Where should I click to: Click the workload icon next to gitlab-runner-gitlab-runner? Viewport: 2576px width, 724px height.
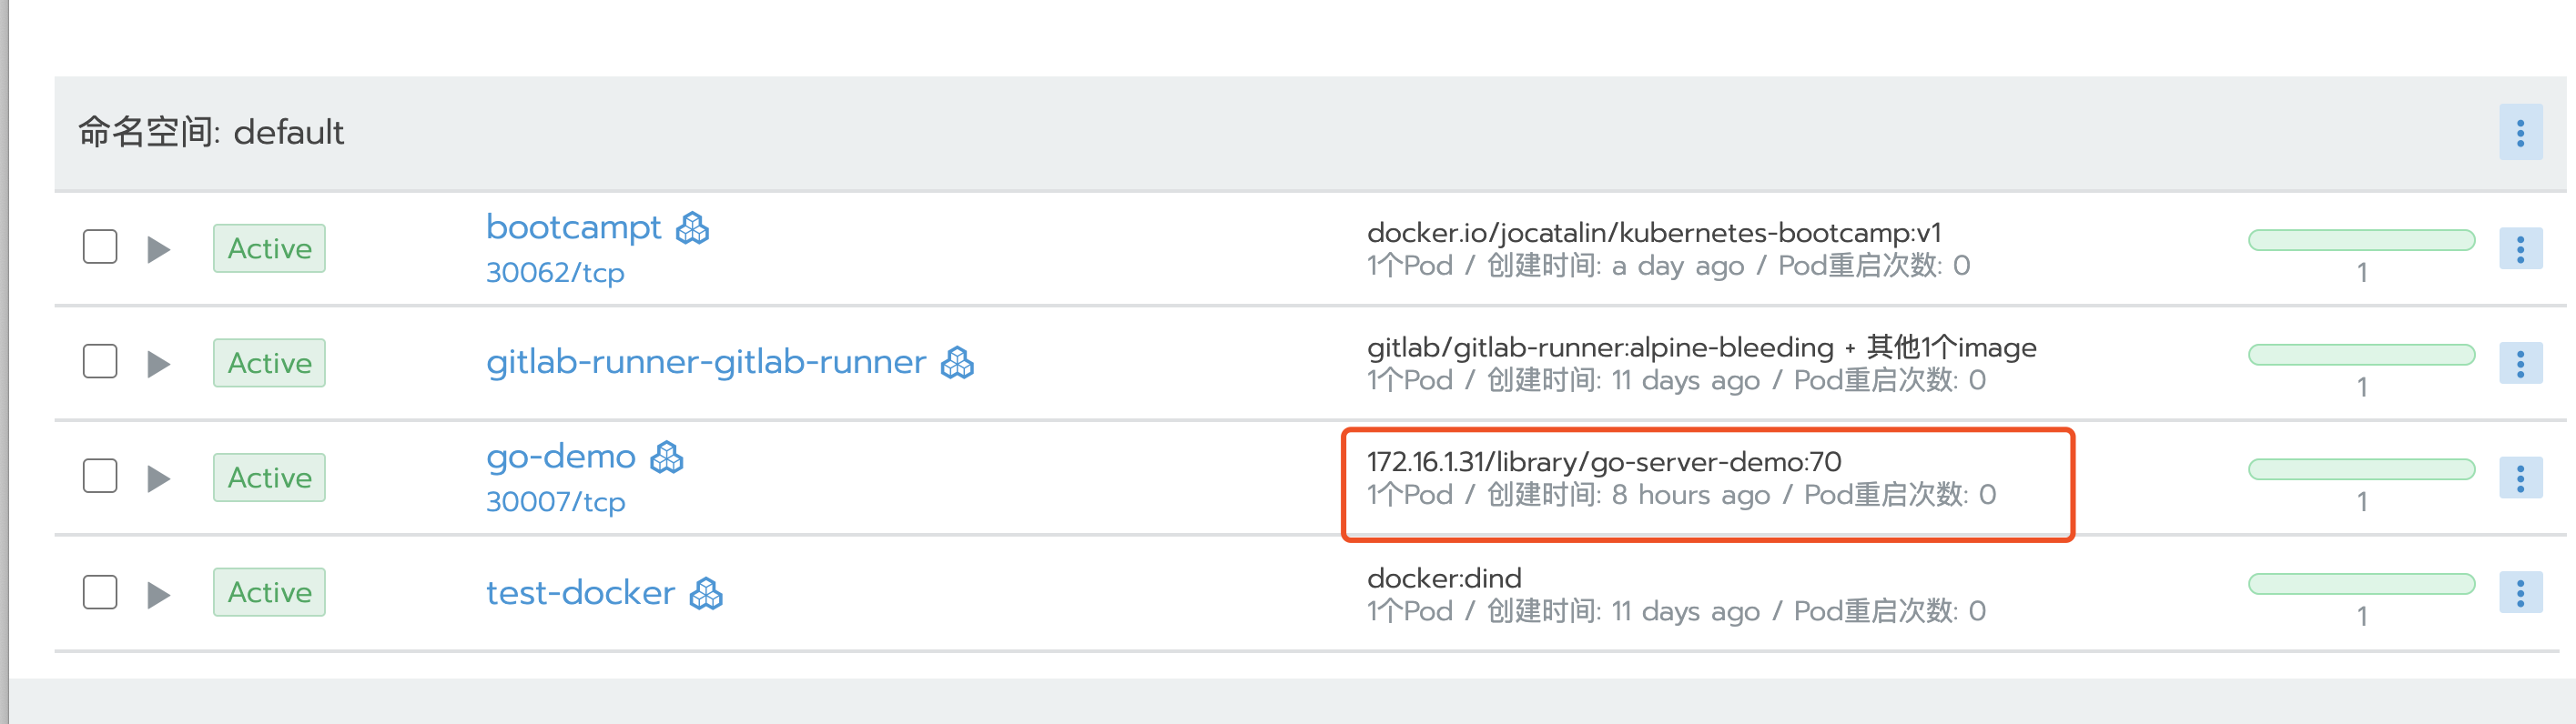click(x=957, y=363)
